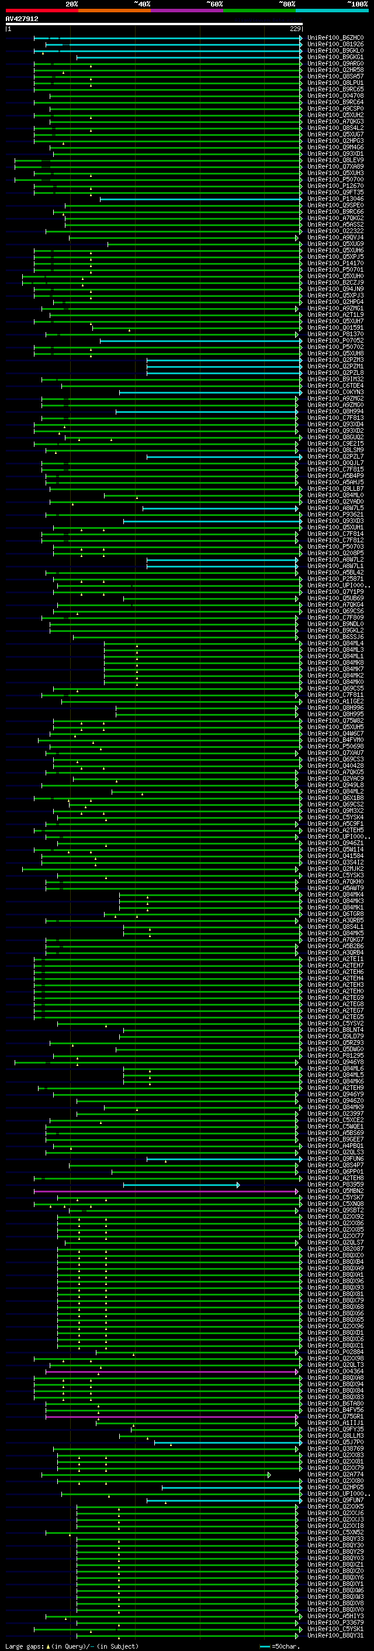This screenshot has width=374, height=1651.
Task: Click the green ~80% identity legend swatch
Action: pos(259,11)
